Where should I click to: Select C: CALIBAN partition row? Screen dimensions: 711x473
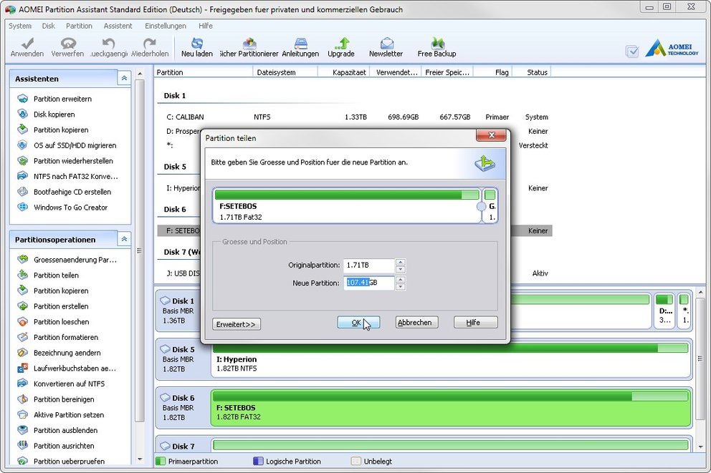tap(355, 117)
